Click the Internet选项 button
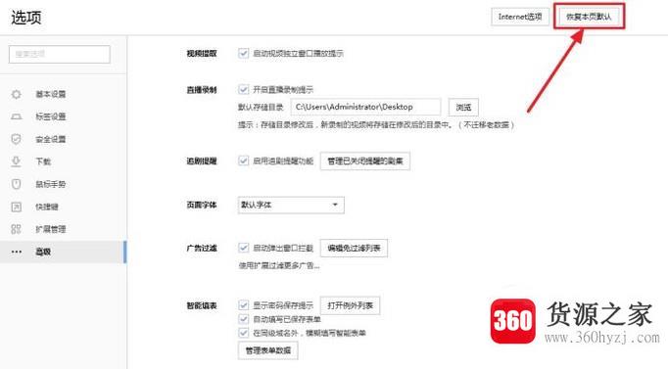 (x=520, y=17)
